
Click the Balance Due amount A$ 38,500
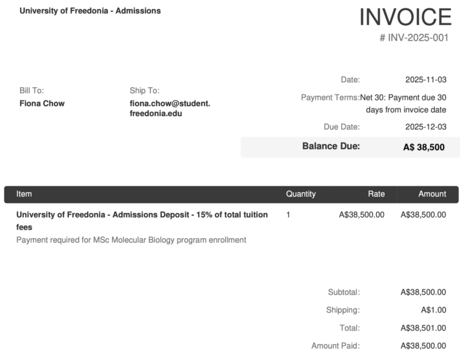tap(424, 147)
